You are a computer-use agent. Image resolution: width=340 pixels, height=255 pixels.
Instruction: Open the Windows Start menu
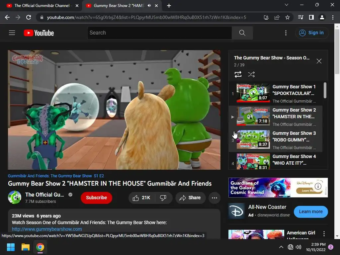[11, 247]
